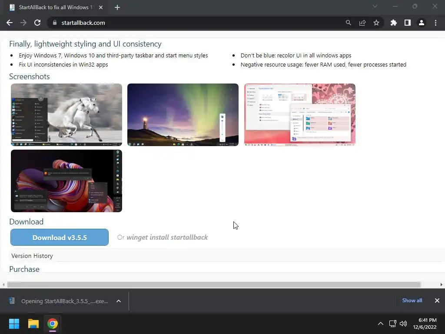Screen dimensions: 445x334
Task: Click the scrollbar right arrow
Action: 442,284
